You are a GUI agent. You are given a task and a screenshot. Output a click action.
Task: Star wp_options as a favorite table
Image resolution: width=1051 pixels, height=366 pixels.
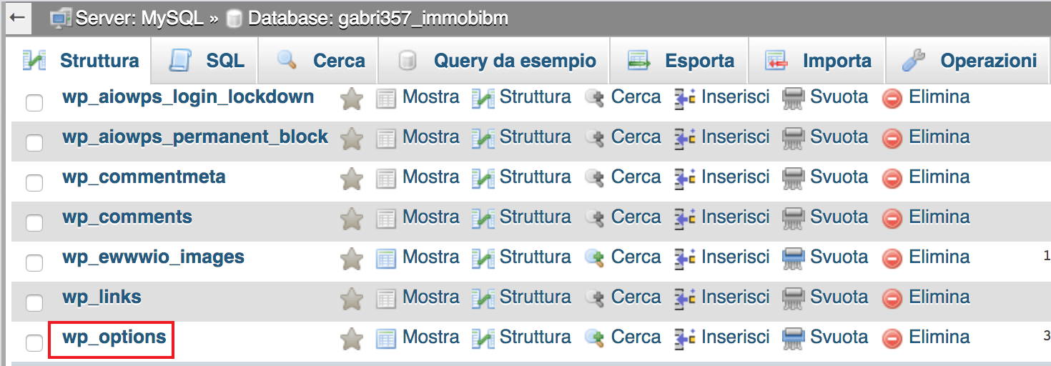coord(352,338)
